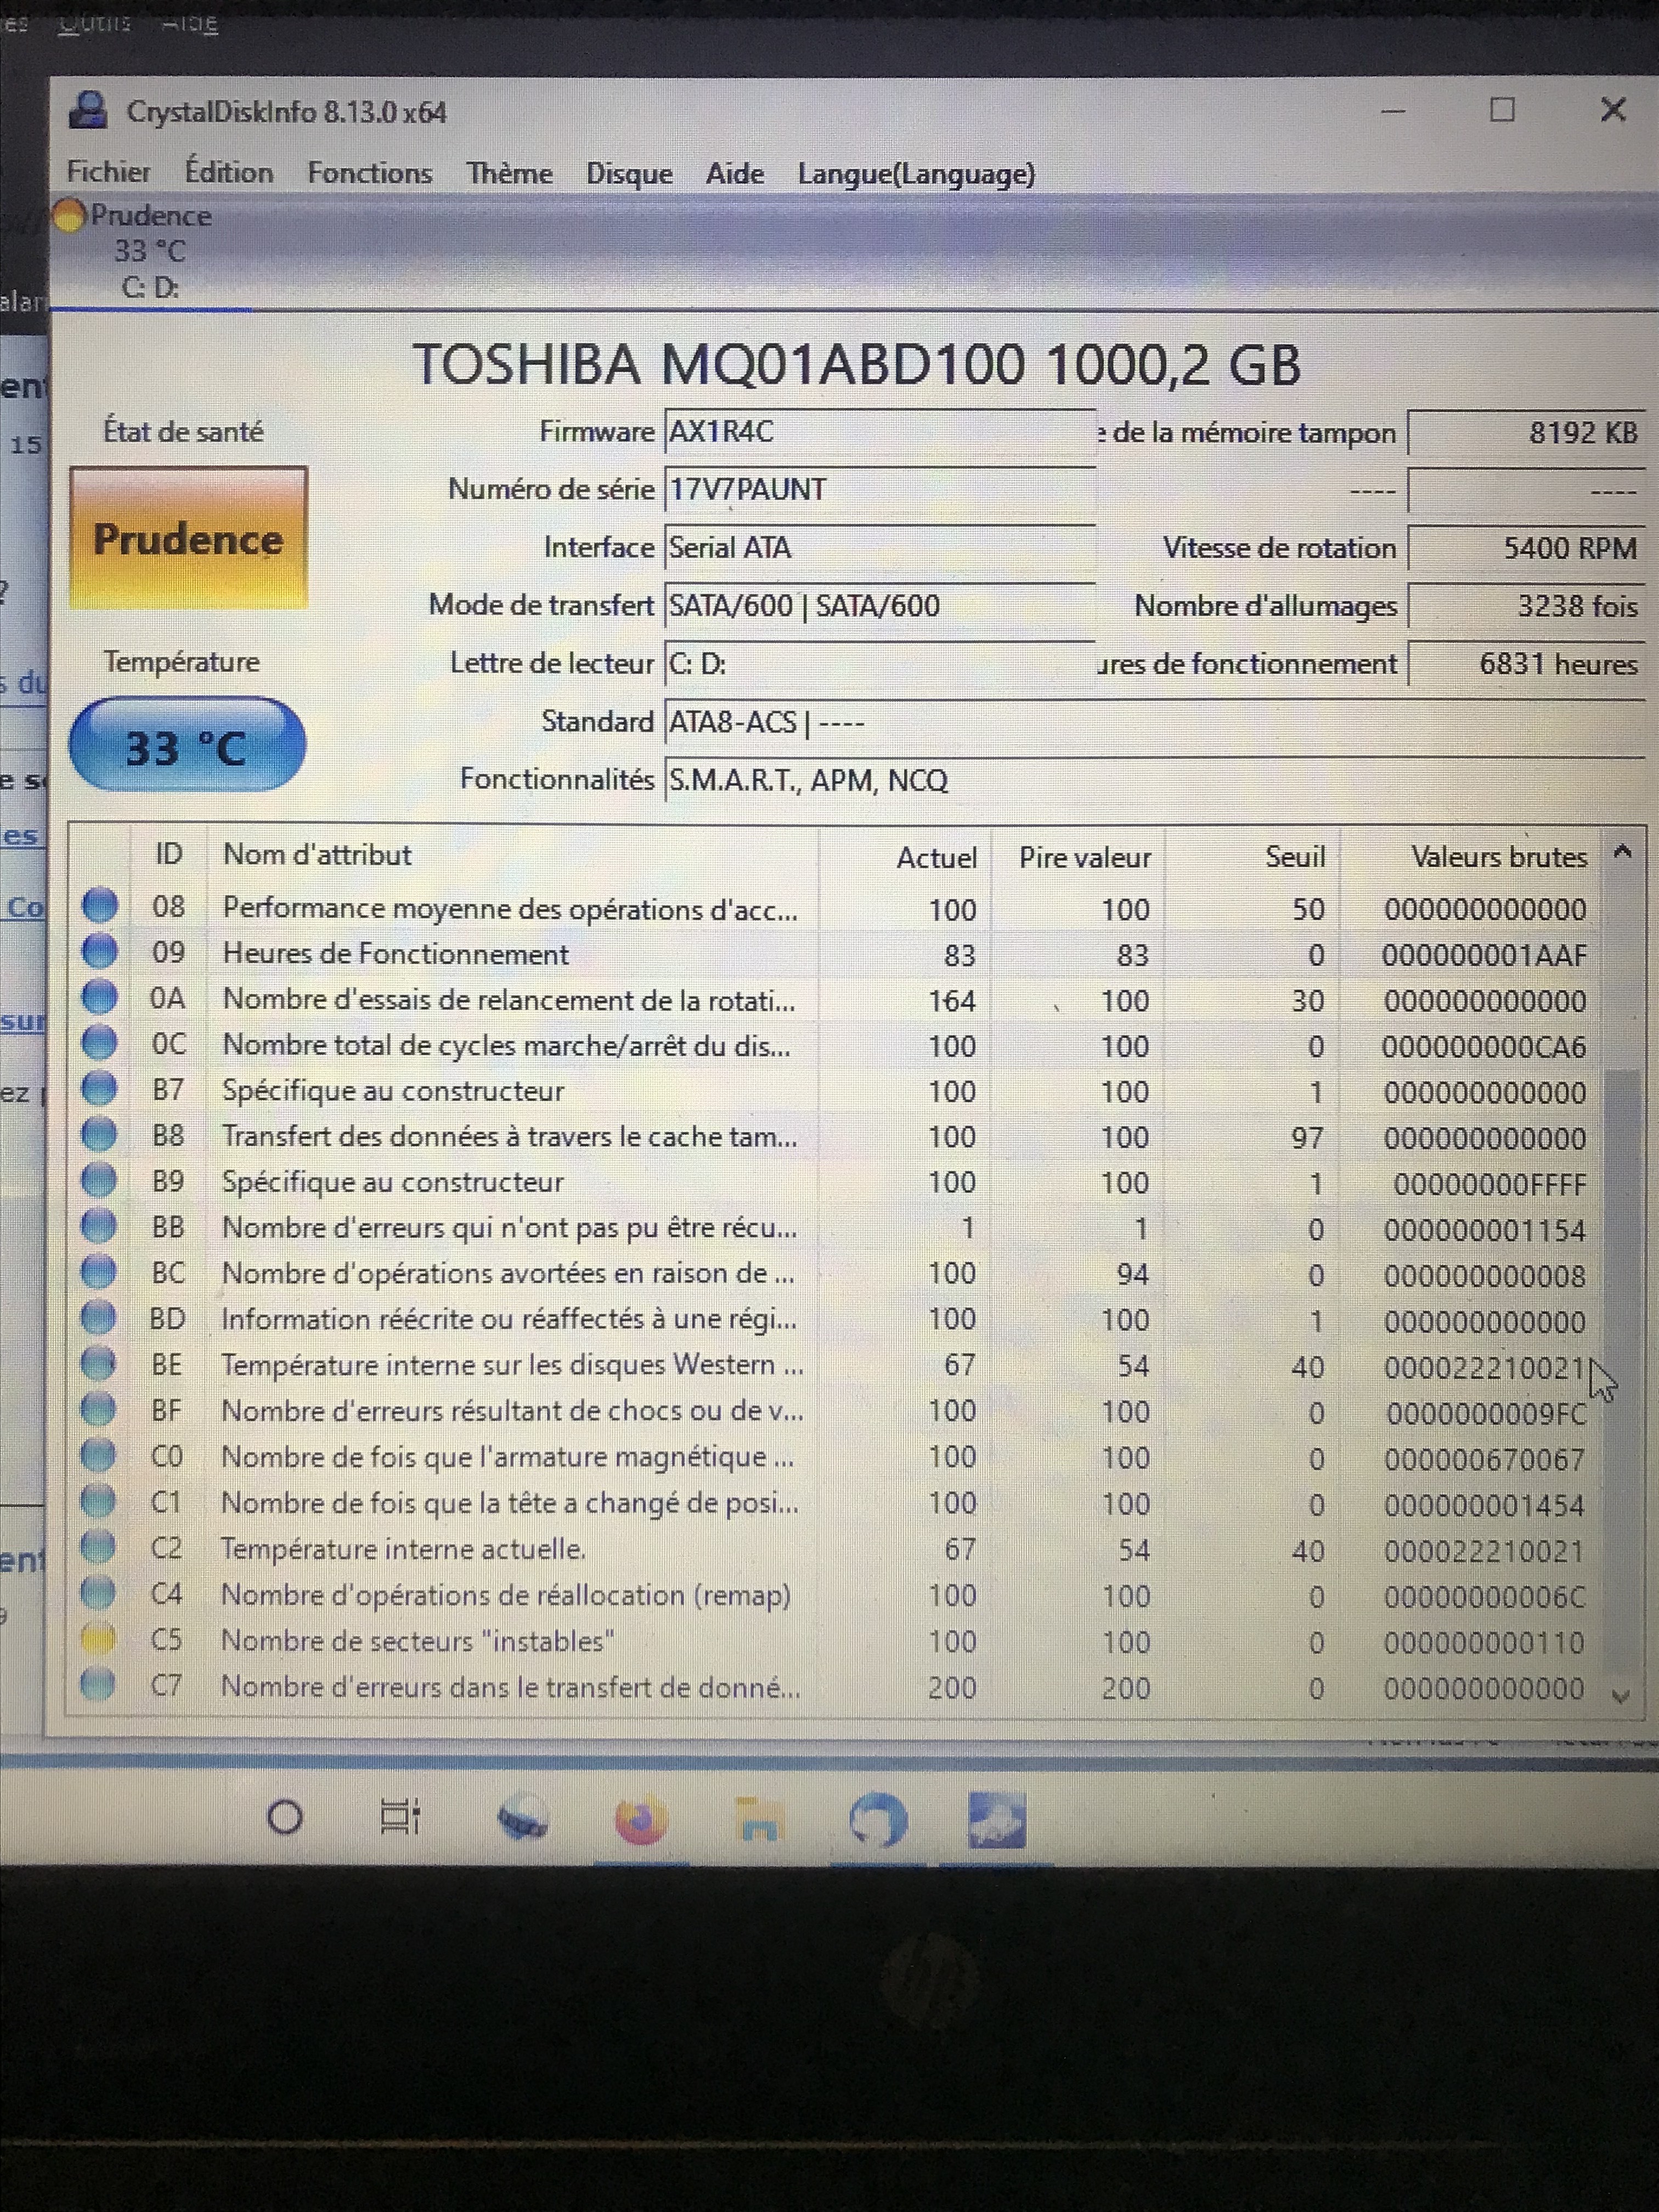The image size is (1659, 2212).
Task: Open the Fichier menu
Action: coord(108,172)
